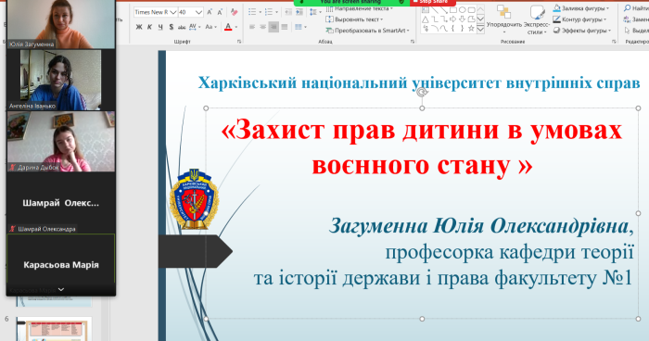Viewport: 649px width, 341px height.
Task: Toggle bold (Ж) formatting
Action: point(139,27)
